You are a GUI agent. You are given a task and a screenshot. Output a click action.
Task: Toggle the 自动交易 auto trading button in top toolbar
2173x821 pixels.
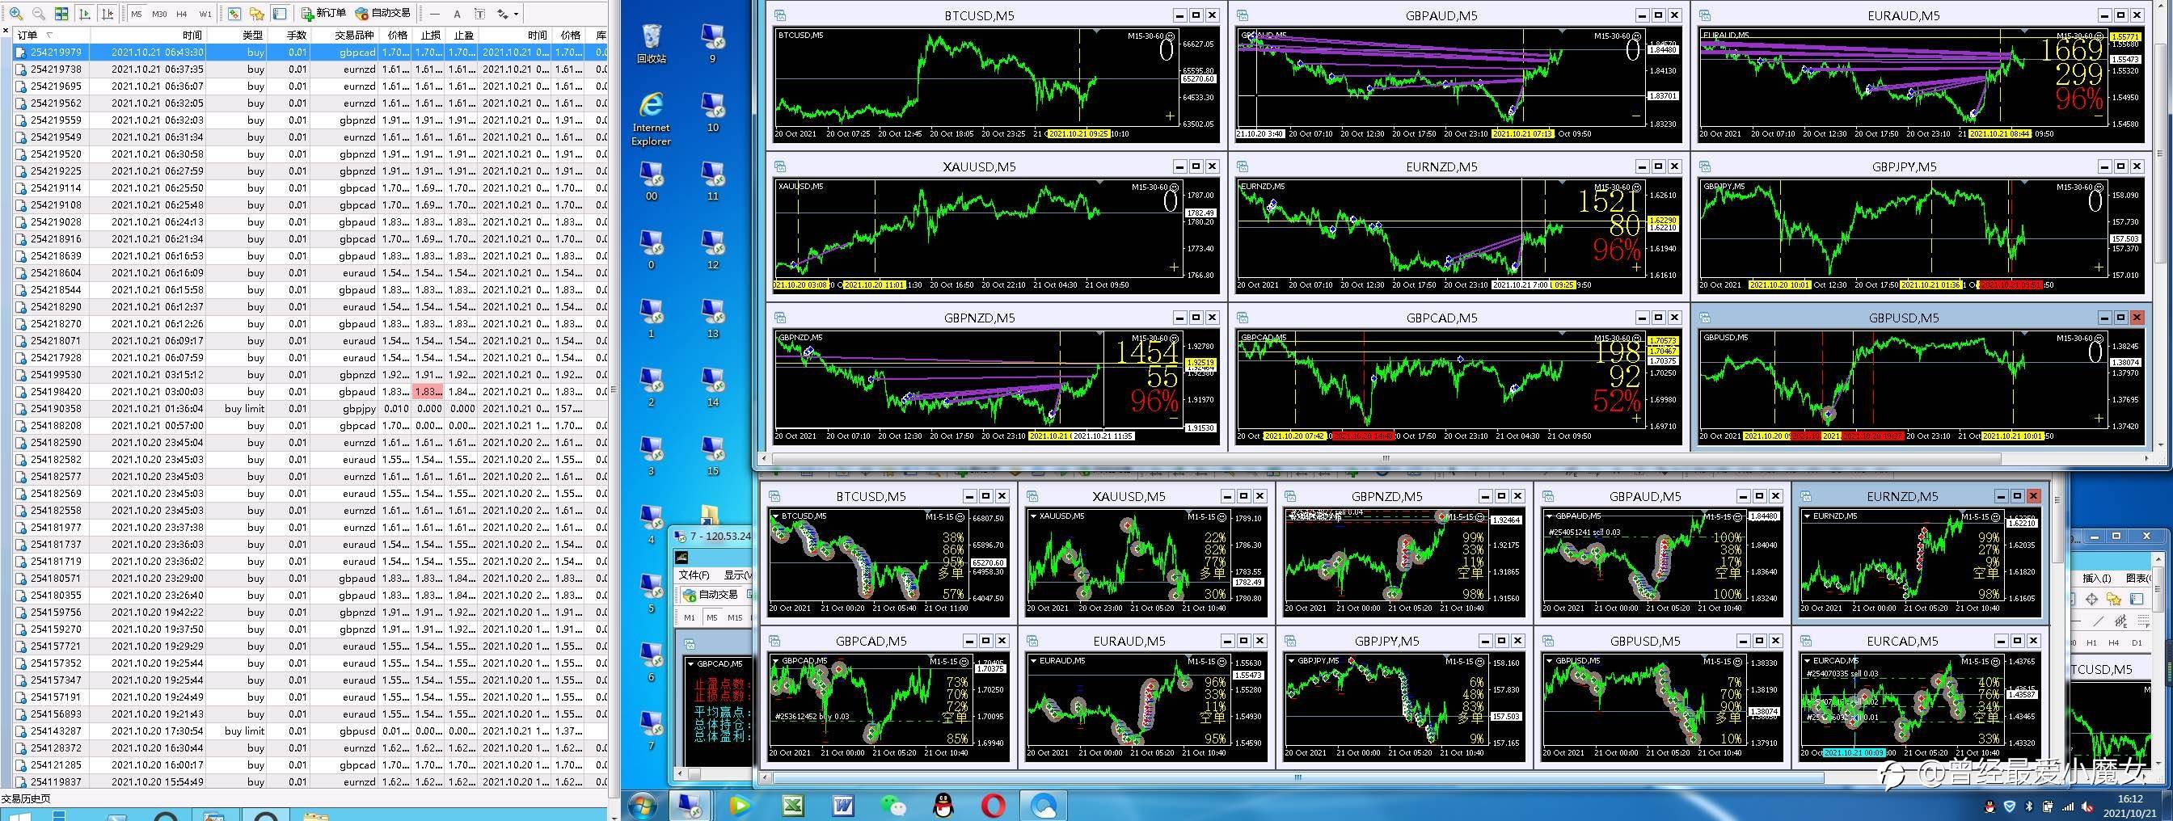383,14
